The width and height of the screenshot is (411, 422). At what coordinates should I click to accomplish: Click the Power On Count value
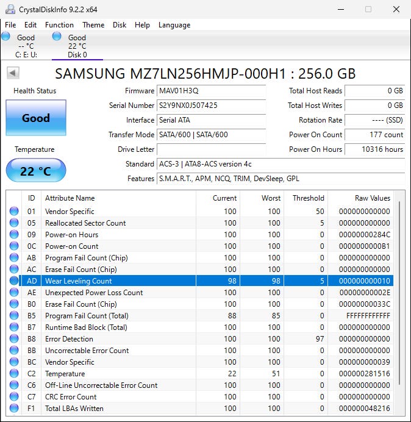(x=374, y=135)
